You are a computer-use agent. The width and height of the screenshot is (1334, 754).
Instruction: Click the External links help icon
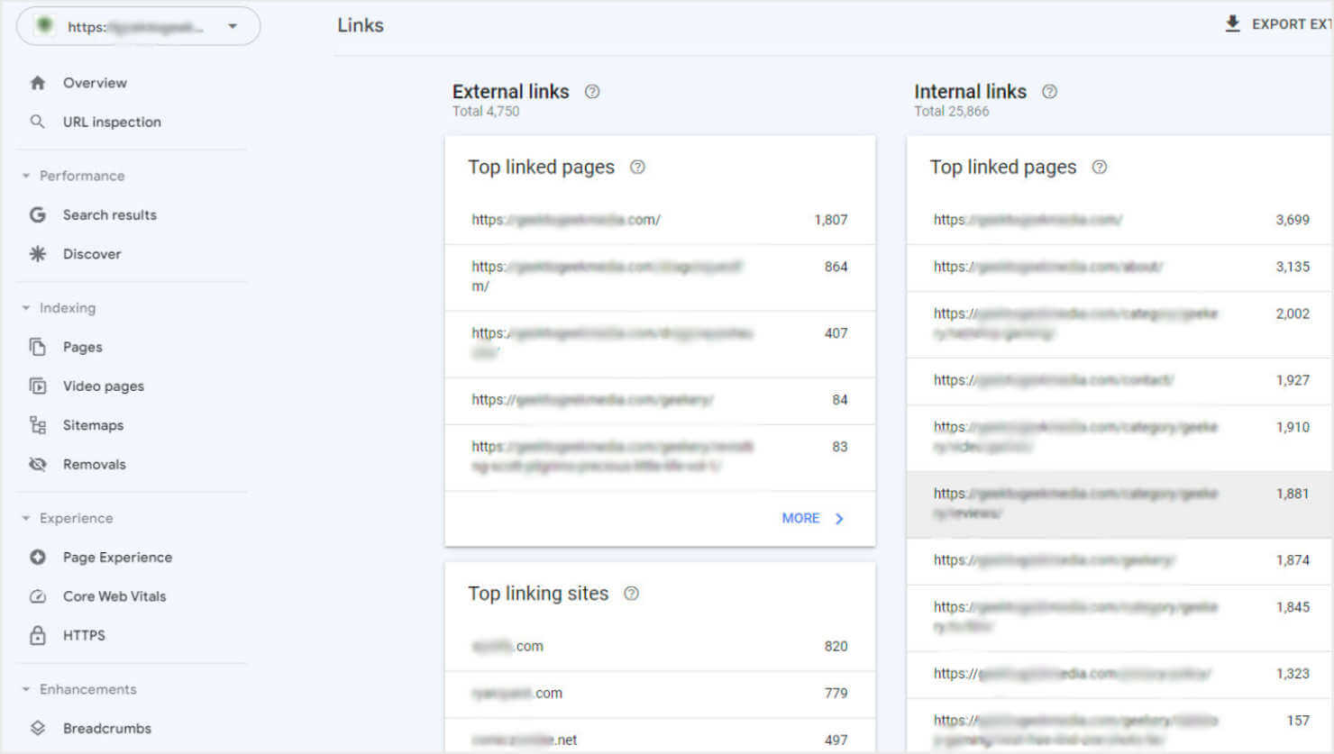point(591,91)
